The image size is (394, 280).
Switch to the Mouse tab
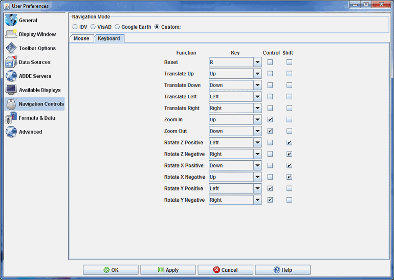tap(81, 38)
